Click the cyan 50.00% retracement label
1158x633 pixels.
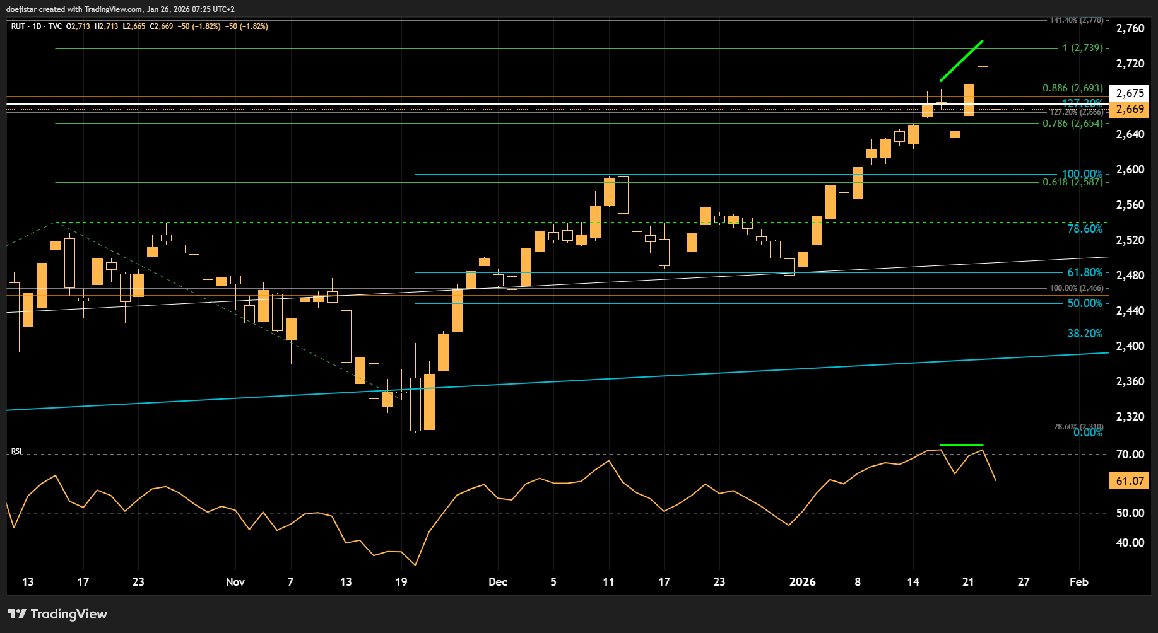click(1085, 303)
